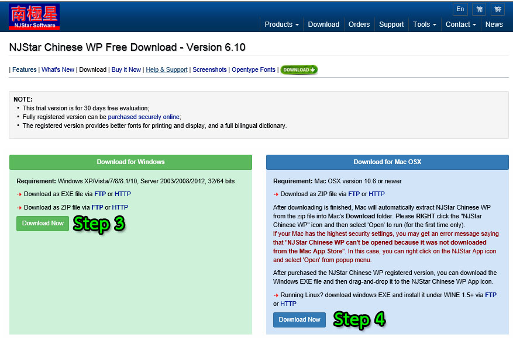Open the Opentype Fonts link
The width and height of the screenshot is (513, 338).
(253, 69)
